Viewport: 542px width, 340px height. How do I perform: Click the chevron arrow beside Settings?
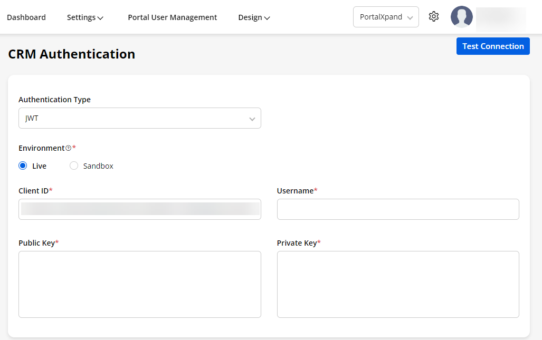coord(100,18)
